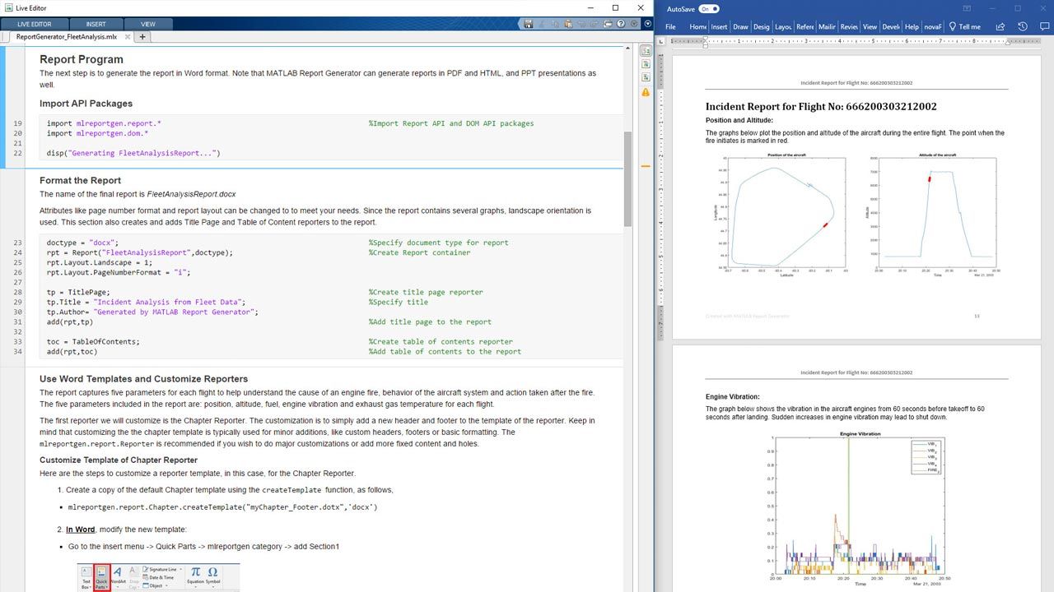Image resolution: width=1054 pixels, height=592 pixels.
Task: Toggle the AutoSave switch off
Action: click(709, 9)
